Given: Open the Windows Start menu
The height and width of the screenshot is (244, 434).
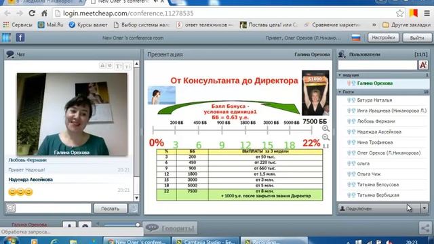Looking at the screenshot, I should [11, 241].
